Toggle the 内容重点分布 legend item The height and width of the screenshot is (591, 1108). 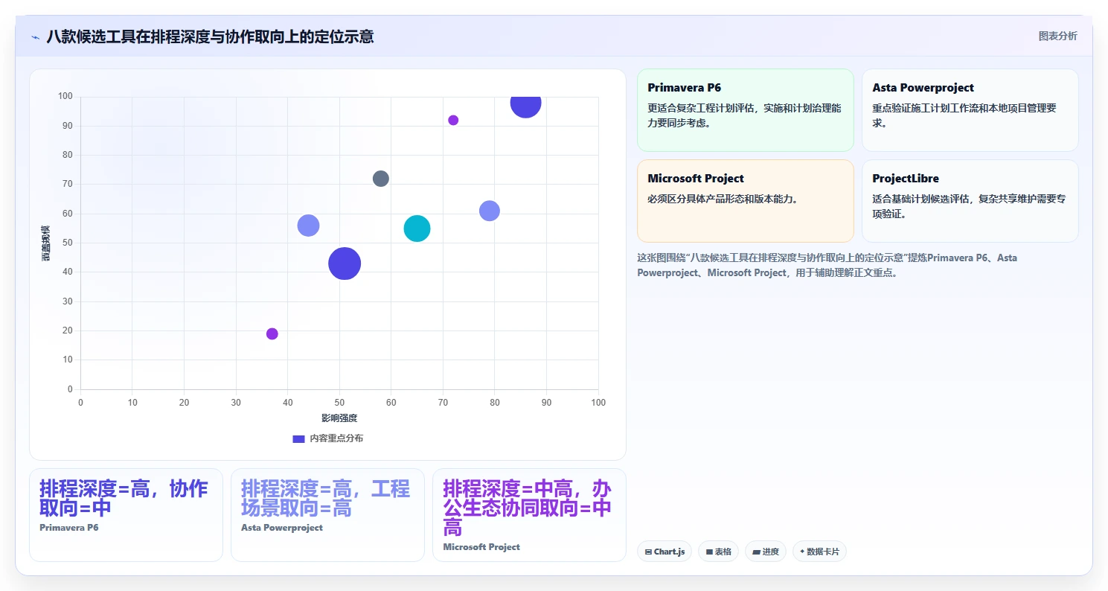[328, 438]
